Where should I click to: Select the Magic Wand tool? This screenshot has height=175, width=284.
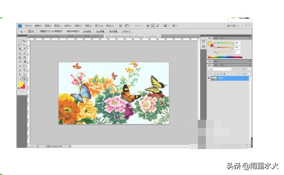point(24,45)
